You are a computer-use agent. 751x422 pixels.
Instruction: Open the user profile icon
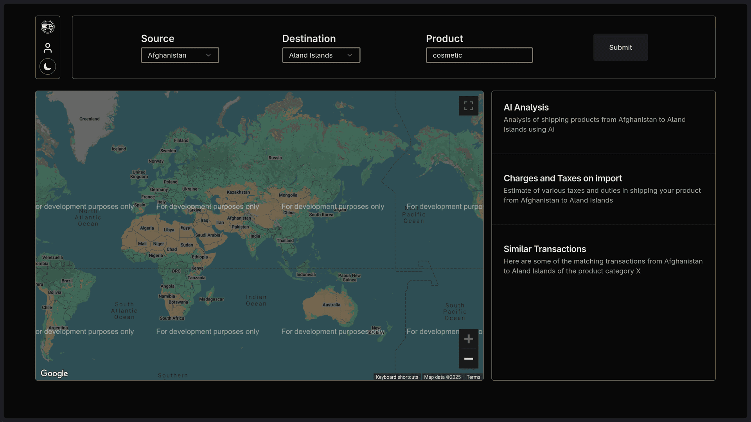[48, 48]
